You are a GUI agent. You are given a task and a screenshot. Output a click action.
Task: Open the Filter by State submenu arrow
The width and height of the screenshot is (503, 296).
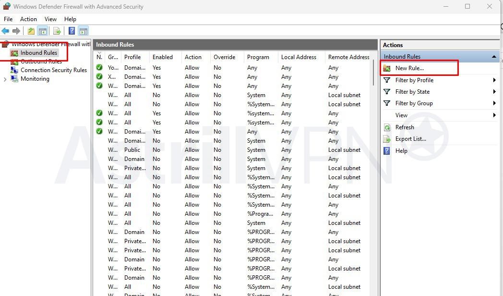click(494, 92)
